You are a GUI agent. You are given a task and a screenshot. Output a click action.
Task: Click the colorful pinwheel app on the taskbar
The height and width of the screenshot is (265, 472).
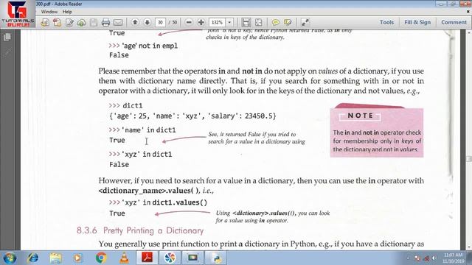pyautogui.click(x=170, y=258)
